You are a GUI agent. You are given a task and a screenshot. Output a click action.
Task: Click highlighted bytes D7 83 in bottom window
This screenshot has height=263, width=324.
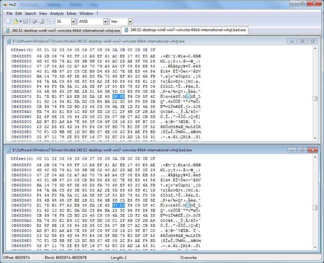(119, 205)
